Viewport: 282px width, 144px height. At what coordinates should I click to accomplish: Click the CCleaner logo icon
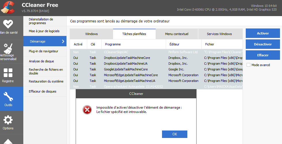(7, 7)
